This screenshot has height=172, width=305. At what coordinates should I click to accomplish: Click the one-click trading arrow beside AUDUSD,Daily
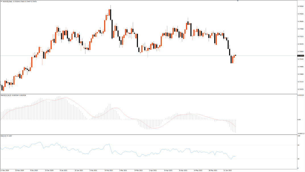pyautogui.click(x=1, y=1)
